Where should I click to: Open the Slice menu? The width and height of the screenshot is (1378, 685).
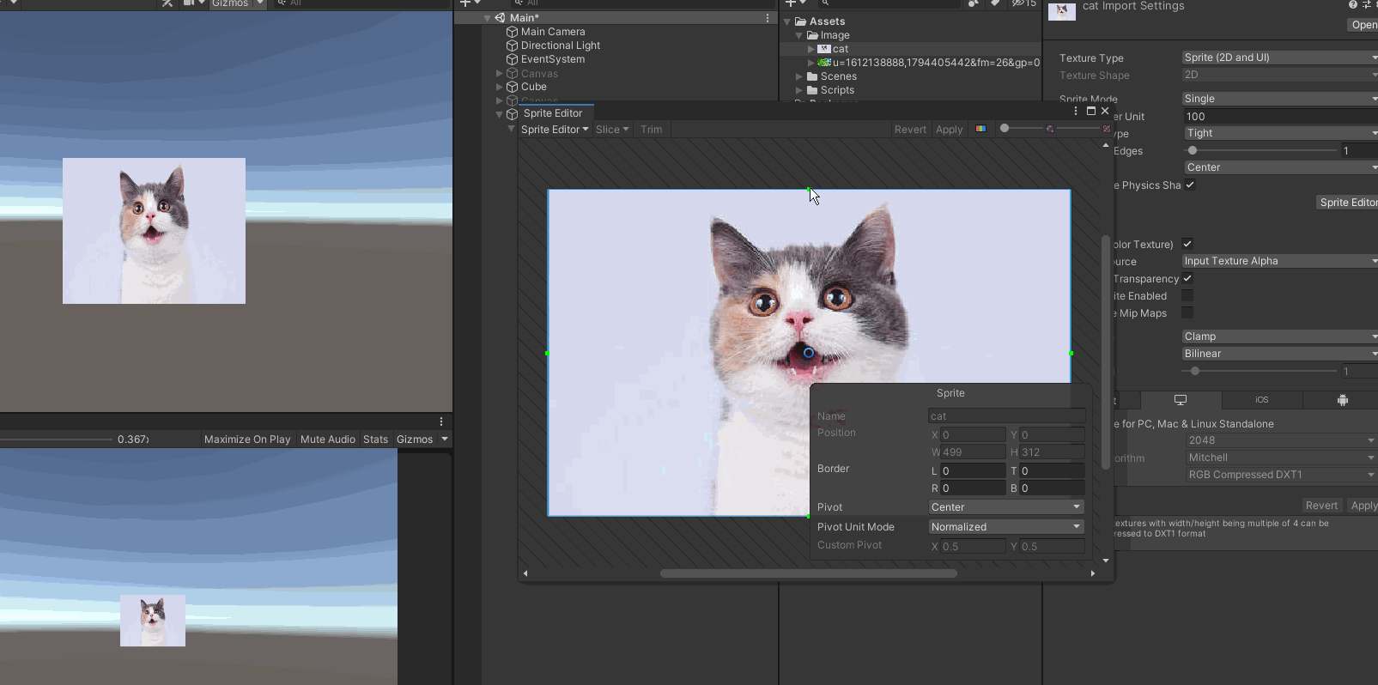click(x=612, y=130)
